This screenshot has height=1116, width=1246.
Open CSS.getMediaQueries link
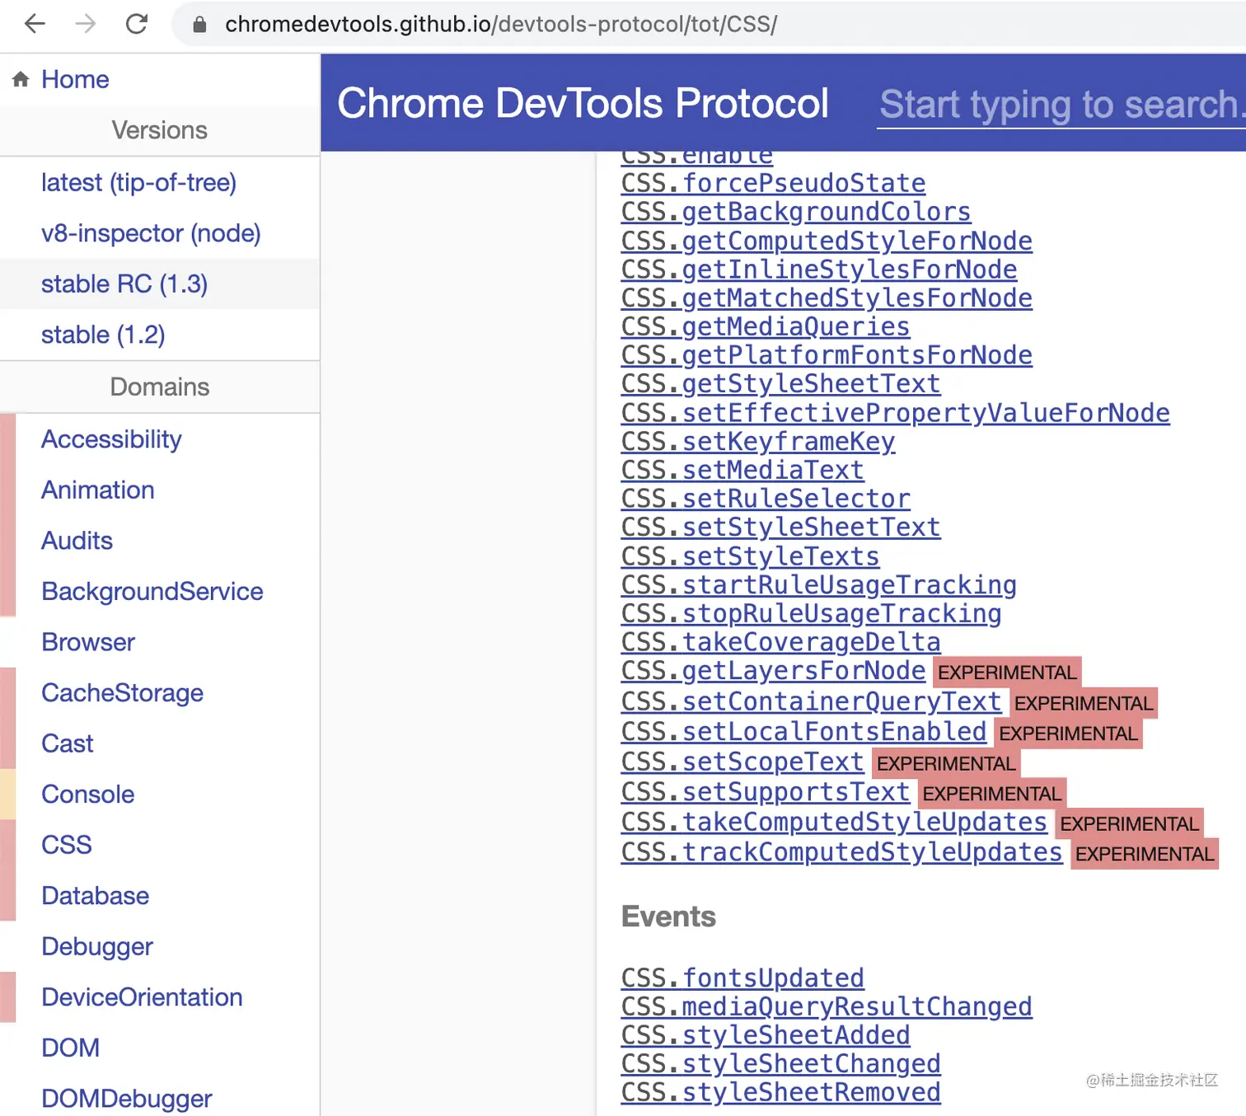[766, 326]
